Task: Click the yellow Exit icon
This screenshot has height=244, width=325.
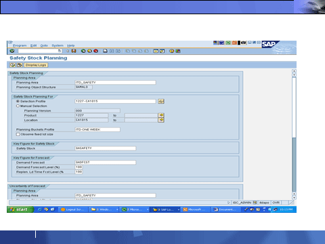Action: coord(89,52)
